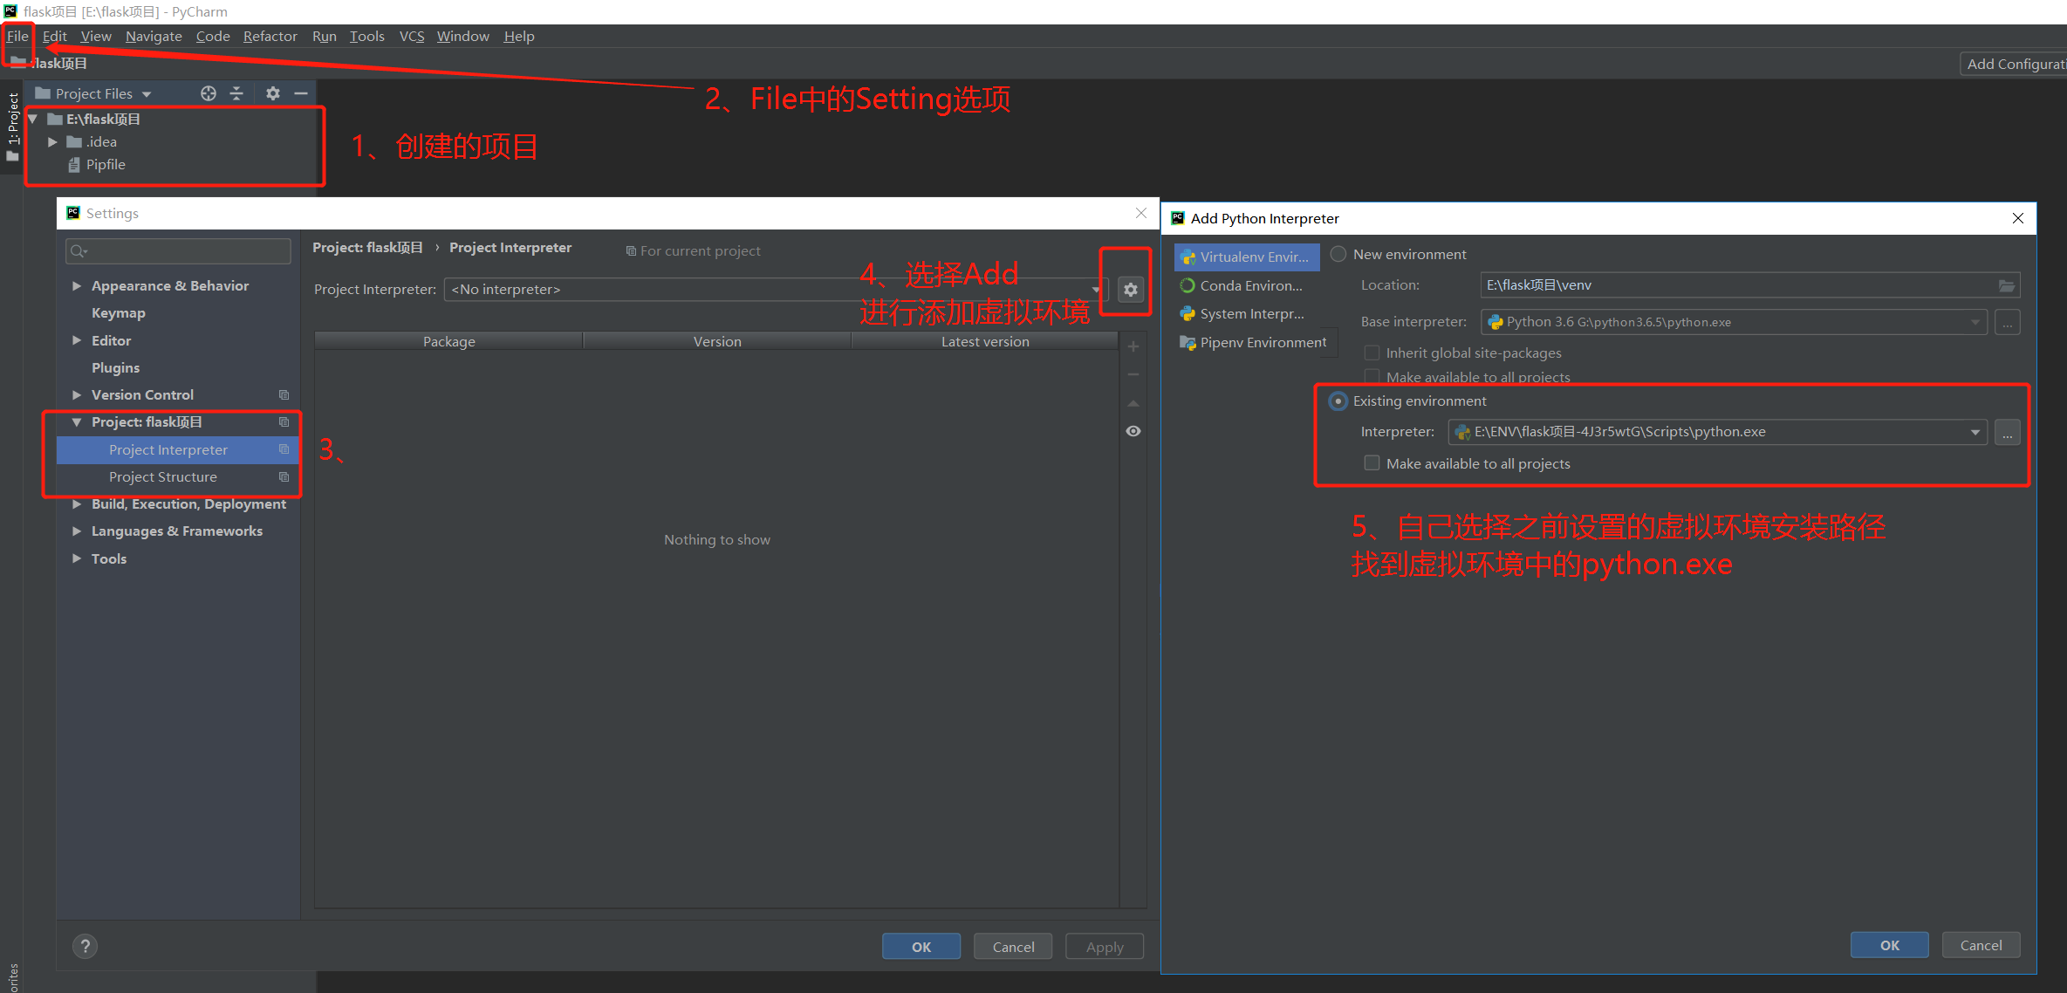Select Project Structure in settings tree

pyautogui.click(x=163, y=476)
